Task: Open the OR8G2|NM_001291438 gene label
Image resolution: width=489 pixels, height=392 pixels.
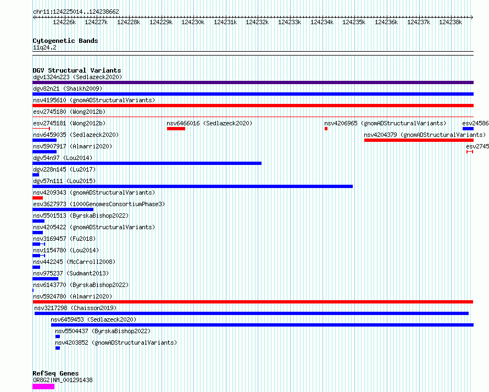Action: [x=63, y=380]
